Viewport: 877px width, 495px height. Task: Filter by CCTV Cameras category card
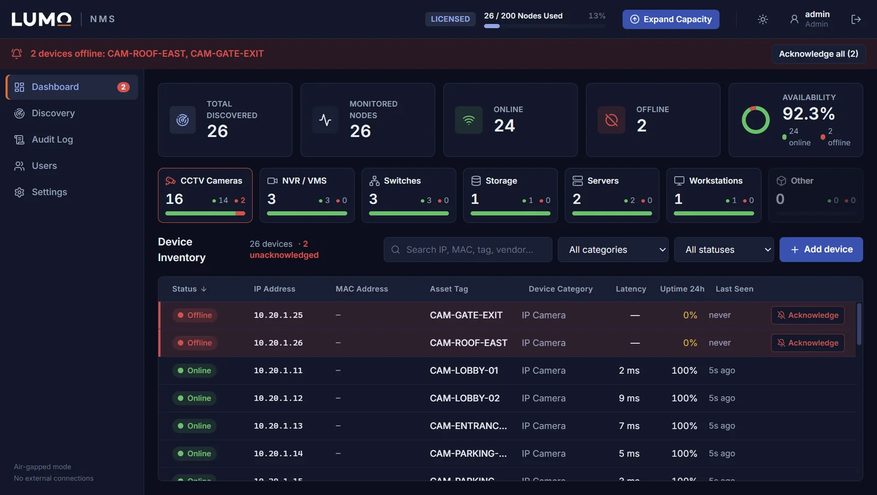[x=205, y=195]
